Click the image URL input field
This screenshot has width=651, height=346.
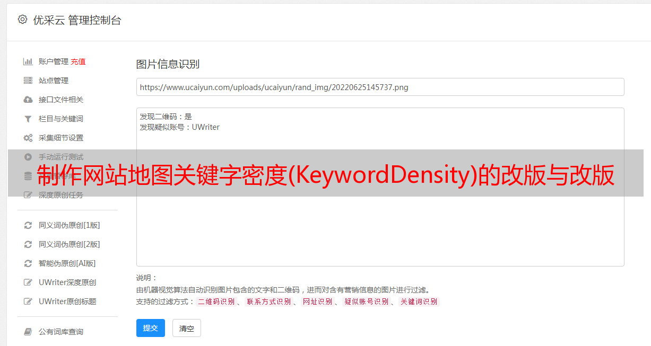coord(380,87)
